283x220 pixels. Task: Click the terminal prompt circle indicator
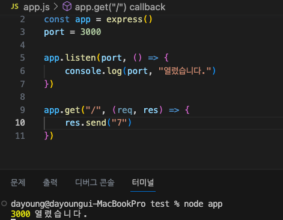coord(4,203)
